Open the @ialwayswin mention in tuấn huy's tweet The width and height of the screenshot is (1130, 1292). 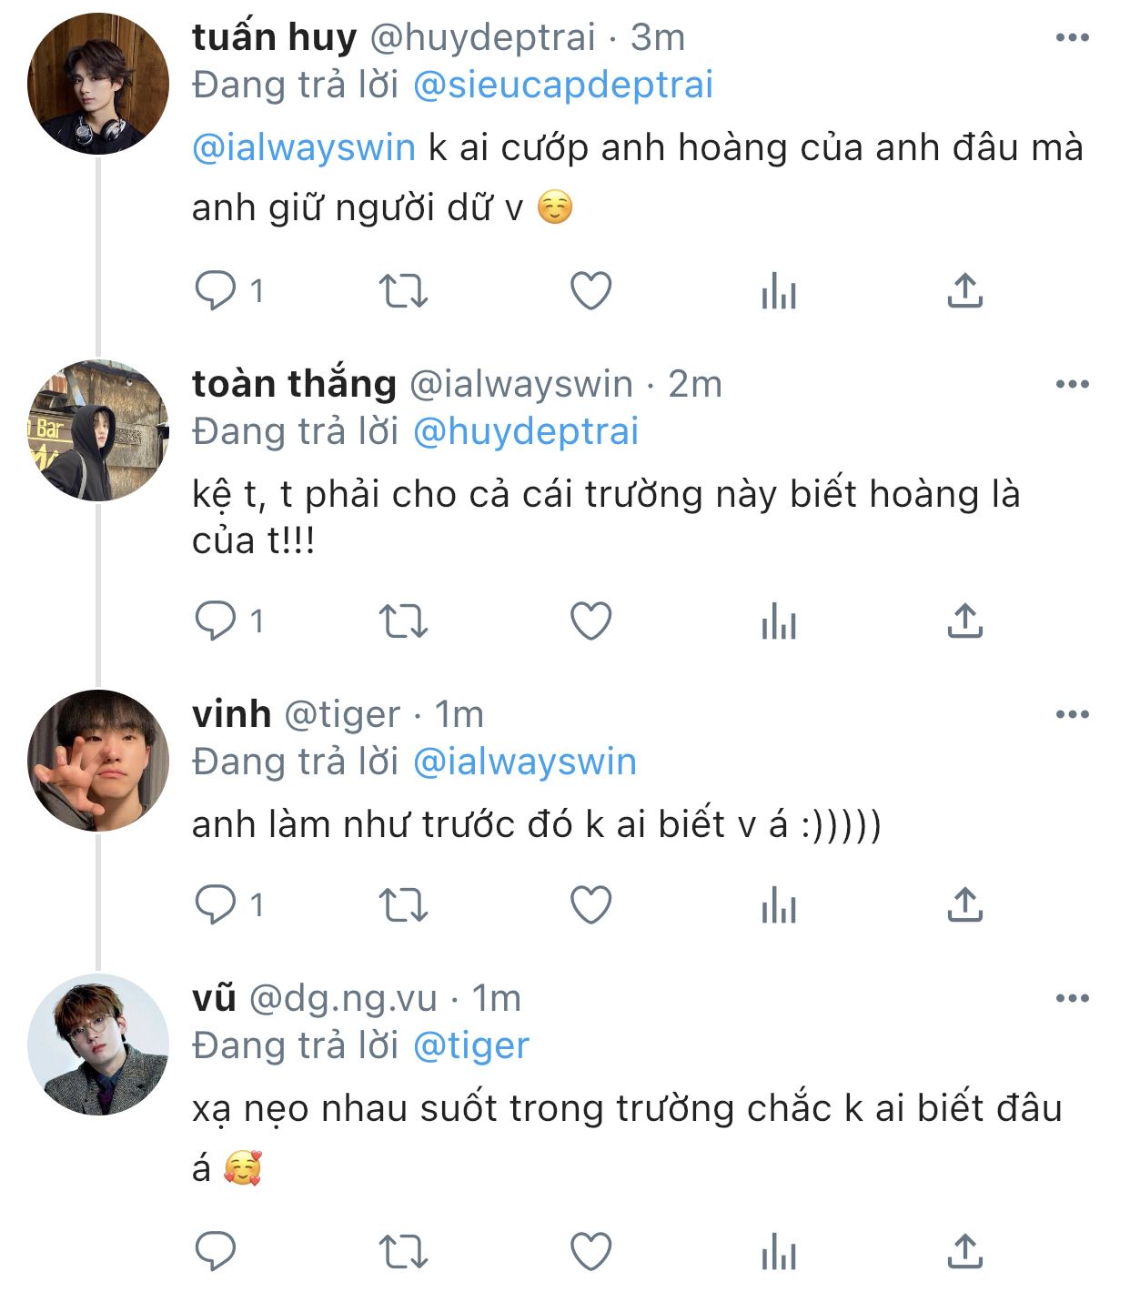pyautogui.click(x=304, y=147)
